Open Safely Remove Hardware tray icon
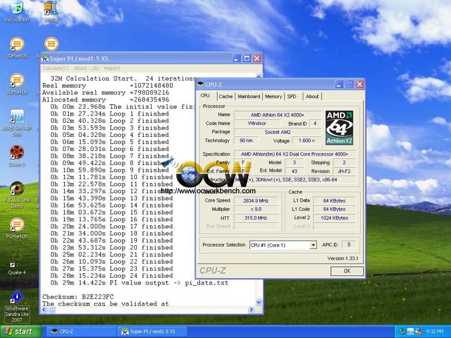This screenshot has width=451, height=338. click(403, 331)
